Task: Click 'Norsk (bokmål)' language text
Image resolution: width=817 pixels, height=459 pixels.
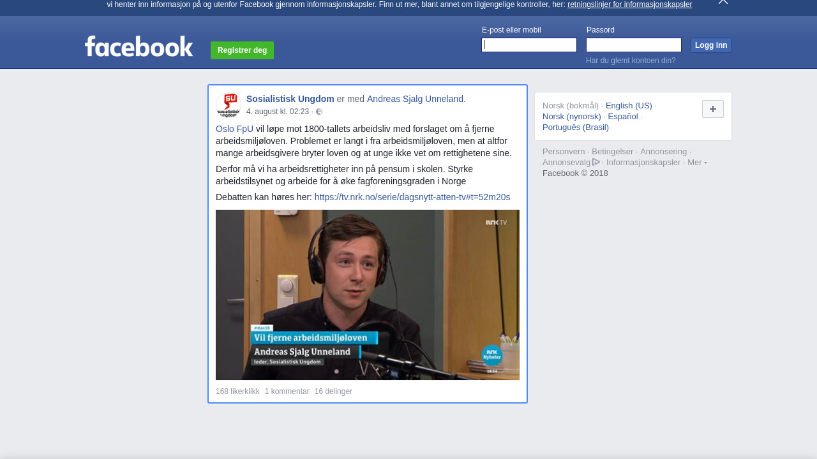Action: [571, 106]
